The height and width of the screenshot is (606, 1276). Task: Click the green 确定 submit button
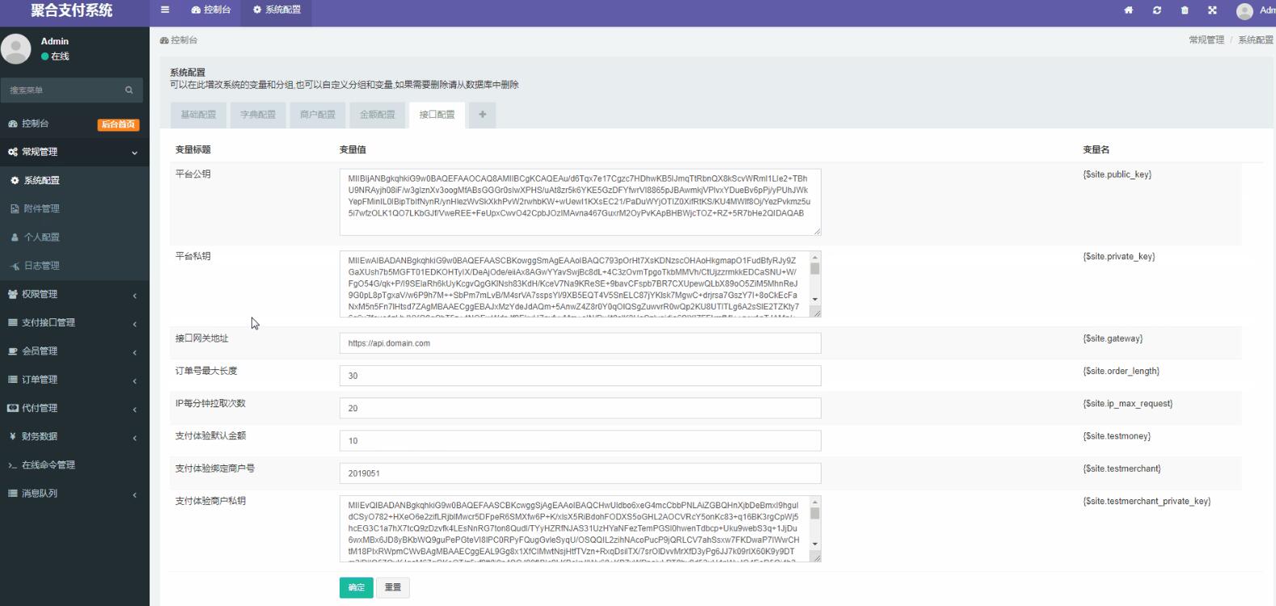[x=357, y=587]
